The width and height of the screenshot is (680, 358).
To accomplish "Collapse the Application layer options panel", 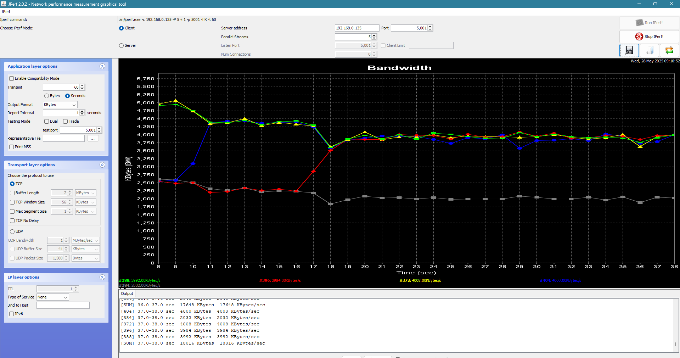I will tap(102, 66).
